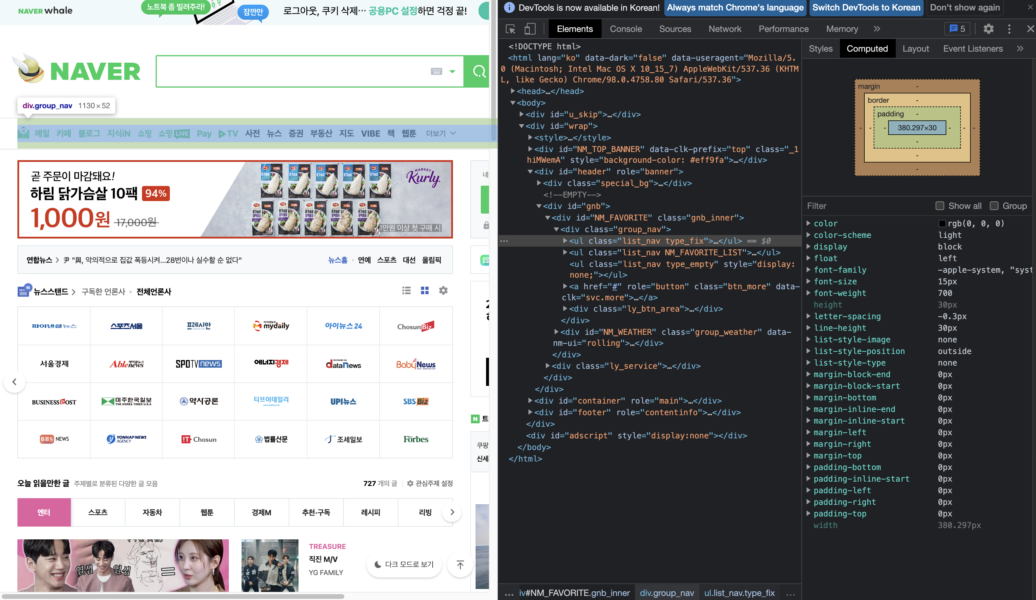
Task: Enable the Group checkbox
Action: (994, 206)
